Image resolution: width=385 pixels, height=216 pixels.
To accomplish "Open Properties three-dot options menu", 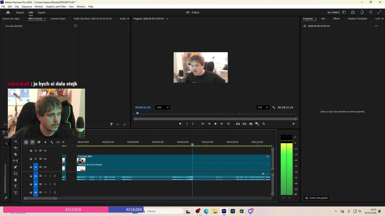I will coord(376,26).
